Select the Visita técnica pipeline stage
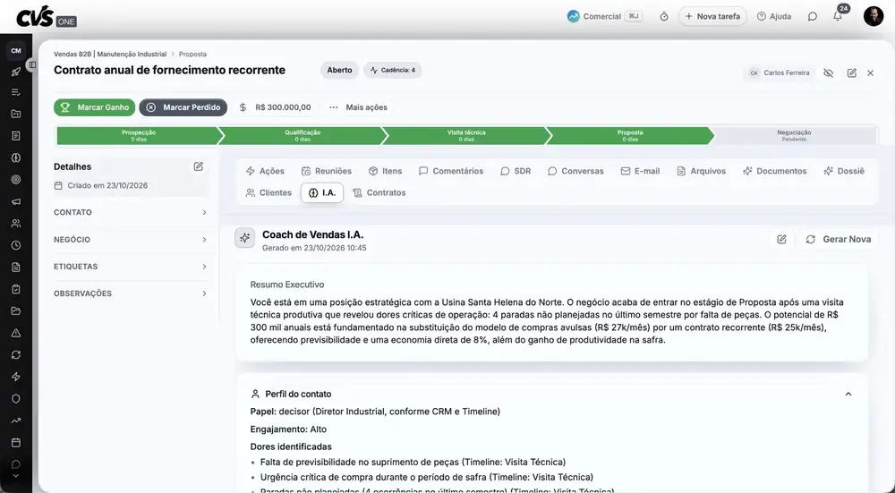Image resolution: width=895 pixels, height=493 pixels. (x=466, y=135)
